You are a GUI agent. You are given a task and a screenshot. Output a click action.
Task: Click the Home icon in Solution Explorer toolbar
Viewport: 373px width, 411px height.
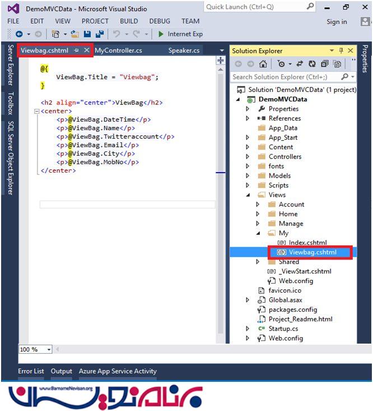pos(263,64)
